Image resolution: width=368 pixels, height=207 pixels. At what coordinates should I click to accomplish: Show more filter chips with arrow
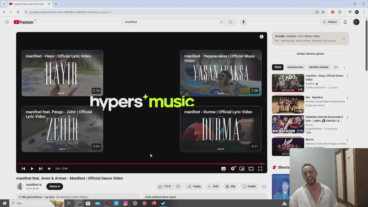point(344,67)
